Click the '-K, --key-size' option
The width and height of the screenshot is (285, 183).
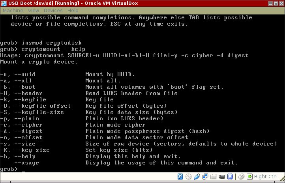coord(25,150)
